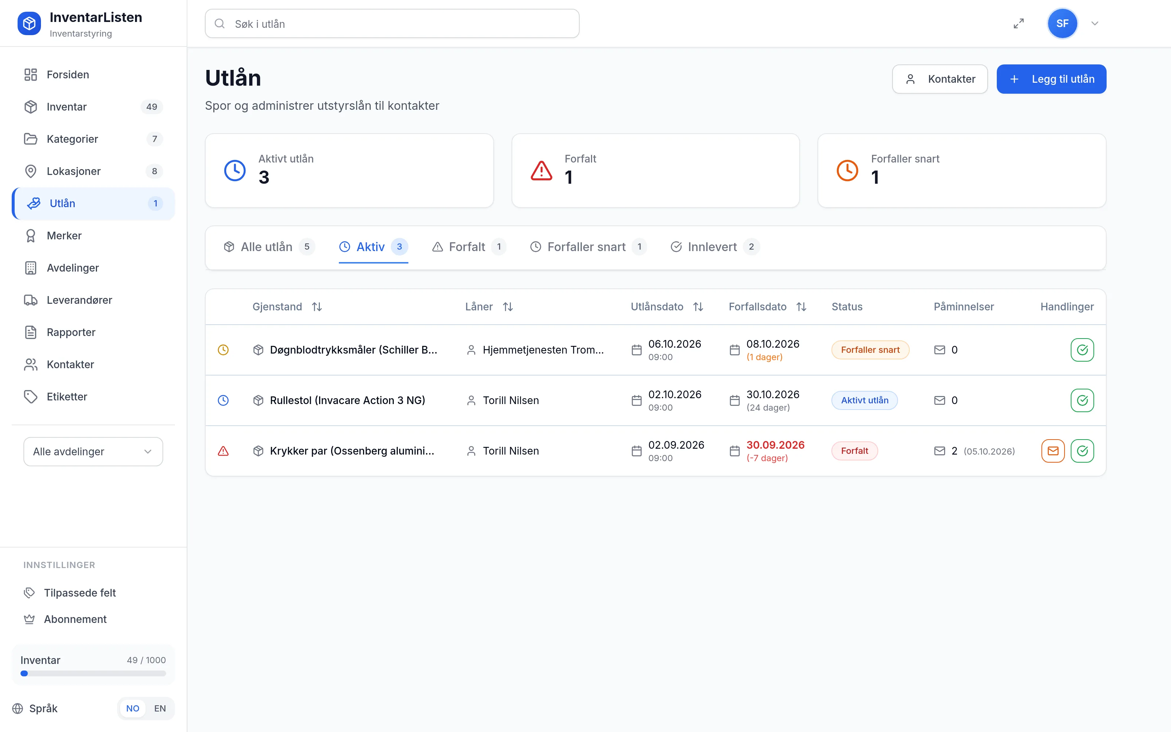
Task: Click calendar icon beside 08.10.2026
Action: click(734, 350)
